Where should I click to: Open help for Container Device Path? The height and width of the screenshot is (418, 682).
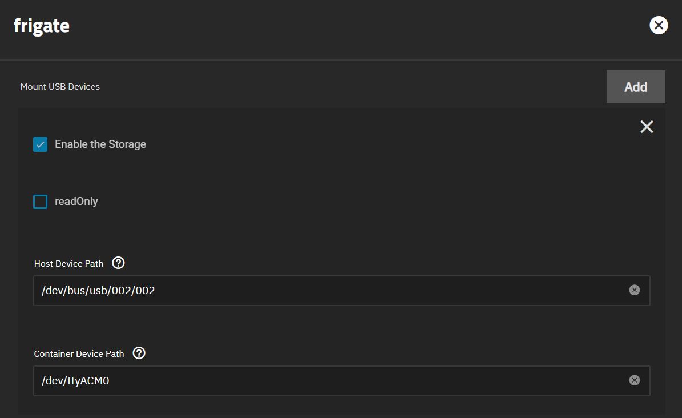139,353
